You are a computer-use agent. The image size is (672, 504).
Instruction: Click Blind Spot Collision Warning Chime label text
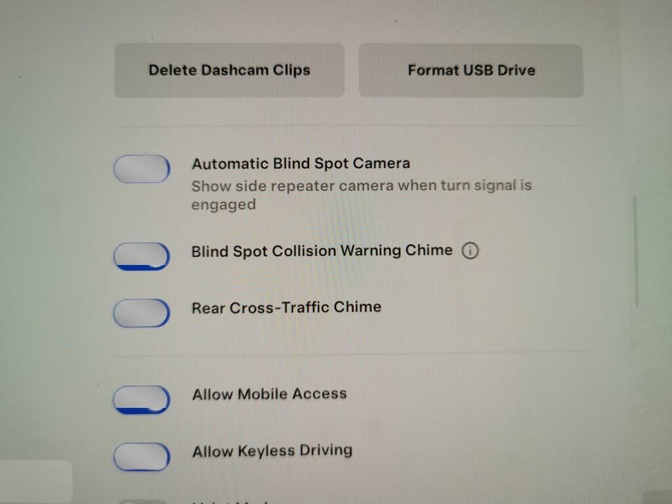(x=322, y=251)
